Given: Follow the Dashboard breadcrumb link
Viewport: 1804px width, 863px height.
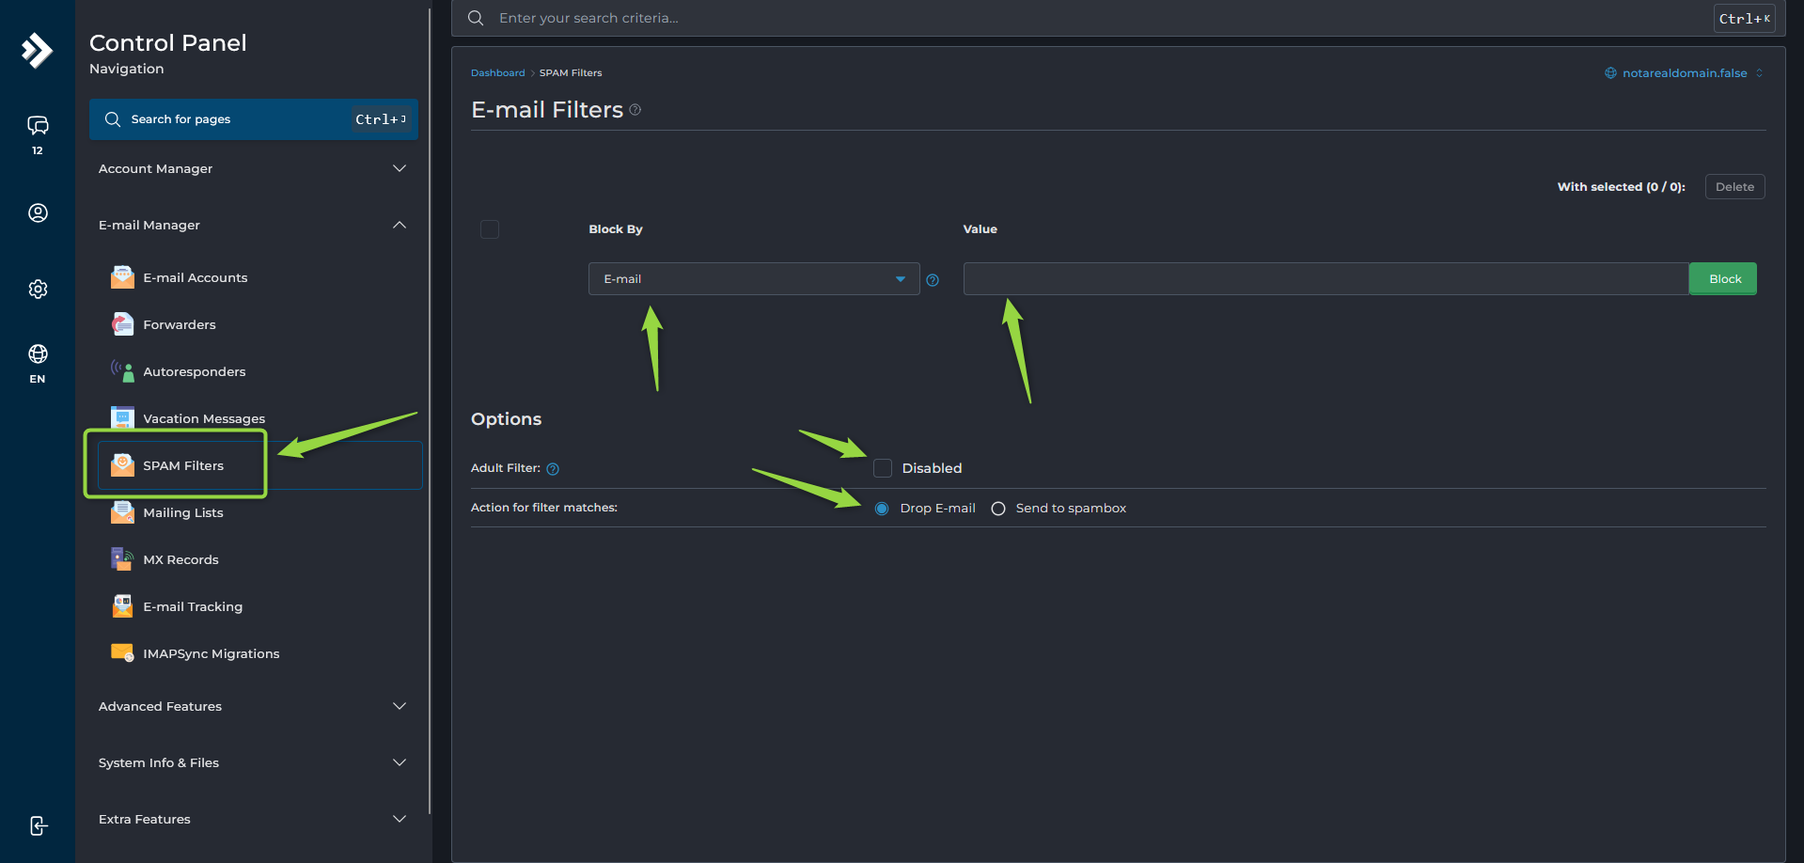Looking at the screenshot, I should pos(498,73).
